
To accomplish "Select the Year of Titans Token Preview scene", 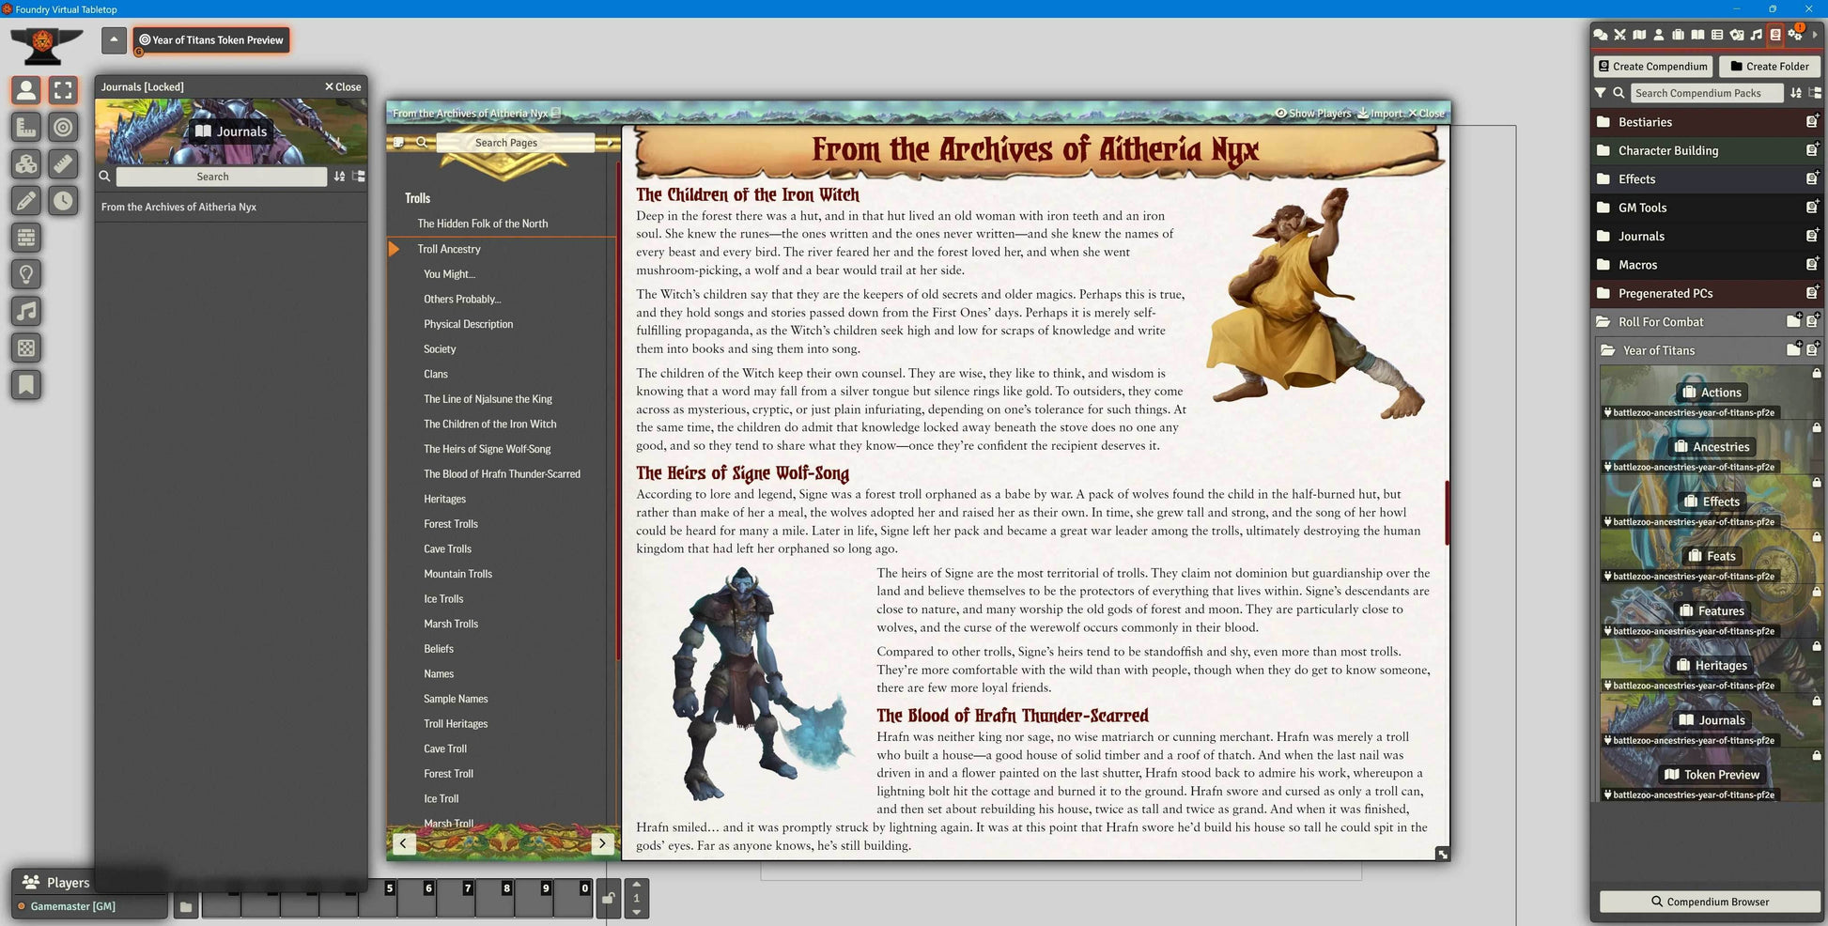I will [210, 39].
